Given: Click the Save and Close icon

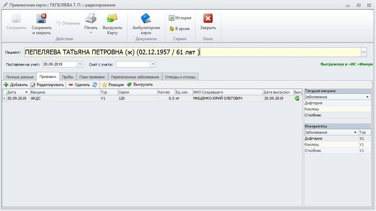Looking at the screenshot, I should [41, 19].
